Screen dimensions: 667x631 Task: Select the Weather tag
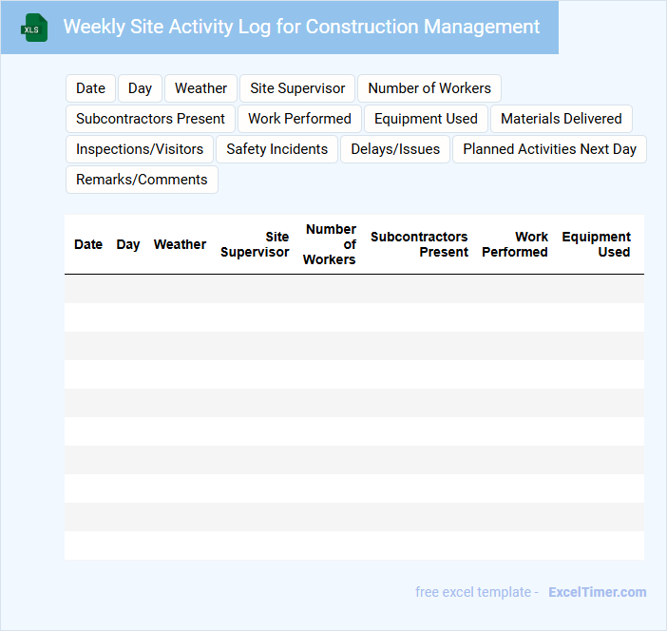click(200, 88)
